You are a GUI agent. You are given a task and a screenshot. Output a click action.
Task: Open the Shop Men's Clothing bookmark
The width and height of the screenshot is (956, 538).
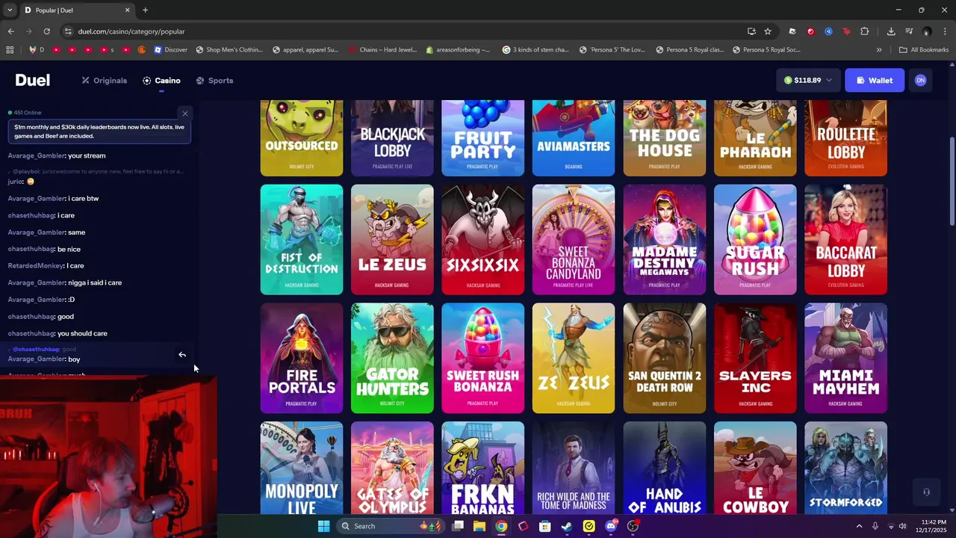pyautogui.click(x=229, y=50)
